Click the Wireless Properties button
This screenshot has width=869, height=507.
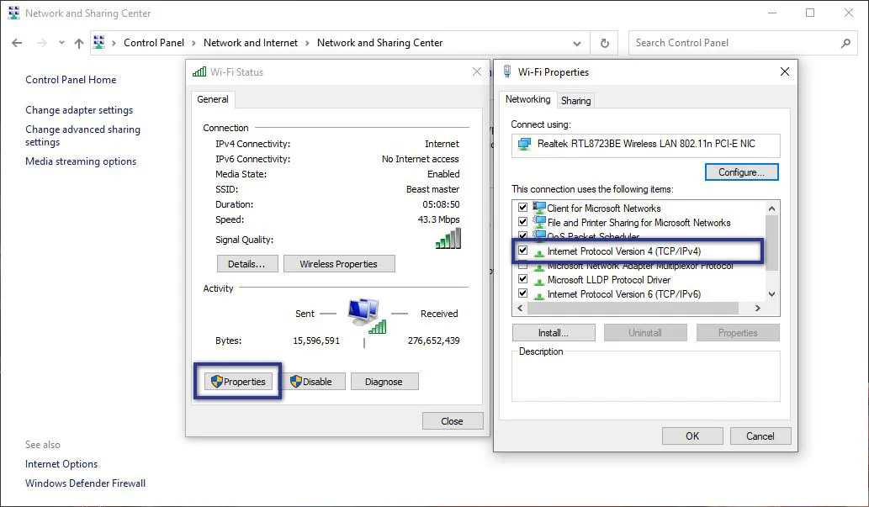coord(339,263)
